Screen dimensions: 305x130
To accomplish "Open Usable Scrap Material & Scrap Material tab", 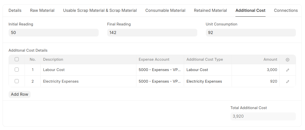I will coord(100,11).
